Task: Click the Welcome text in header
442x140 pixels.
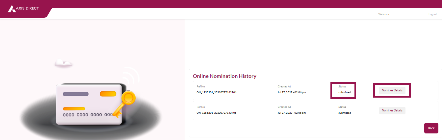Action: pyautogui.click(x=384, y=14)
